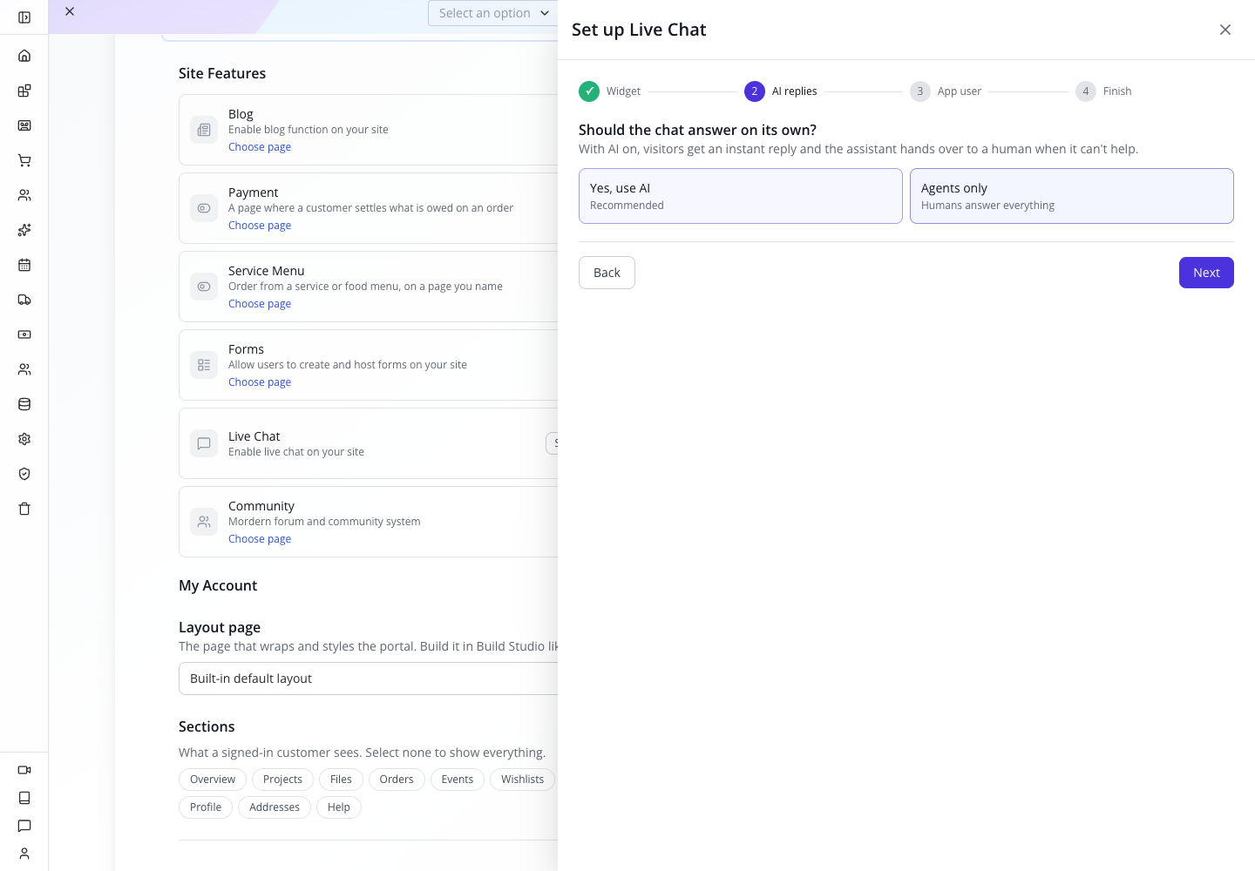Toggle the Overview section chip

(x=213, y=780)
